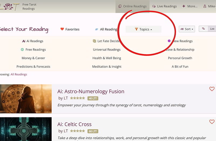Click the All Readings stacked-lines icon
Image resolution: width=216 pixels, height=141 pixels.
point(96,29)
